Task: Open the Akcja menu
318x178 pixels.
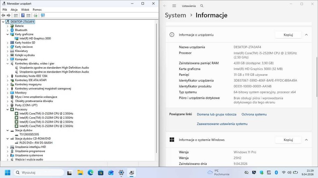Action: [x=14, y=10]
